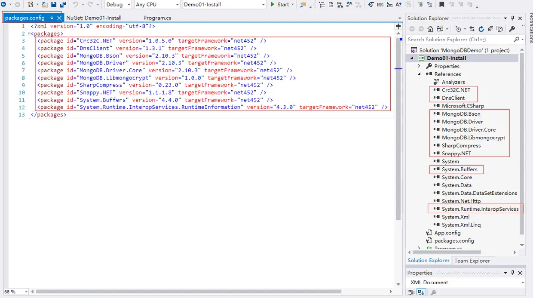
Task: Click Property Pages wrench in Properties panel
Action: [x=433, y=293]
